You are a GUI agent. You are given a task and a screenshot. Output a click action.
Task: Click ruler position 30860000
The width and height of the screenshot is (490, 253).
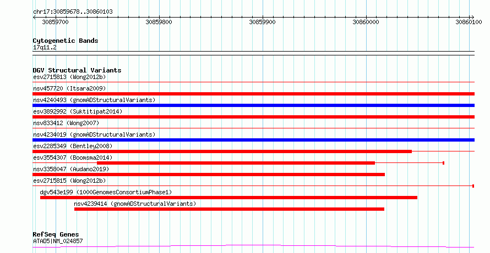[366, 22]
